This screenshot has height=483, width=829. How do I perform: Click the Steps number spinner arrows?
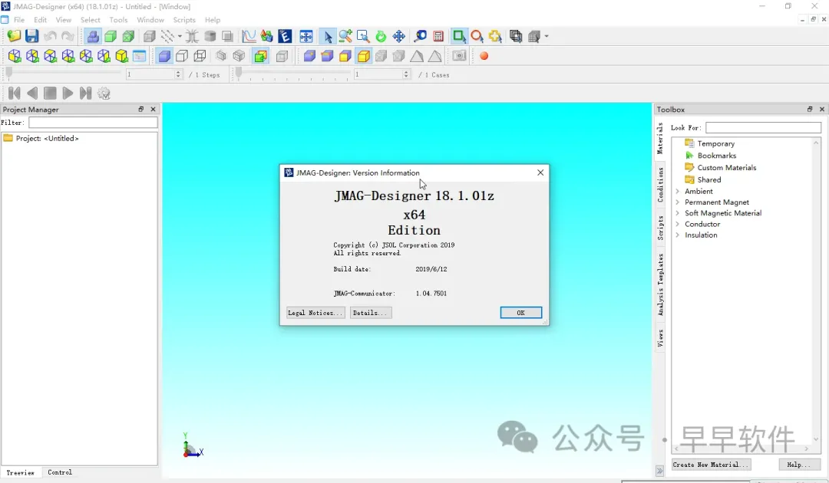[178, 74]
